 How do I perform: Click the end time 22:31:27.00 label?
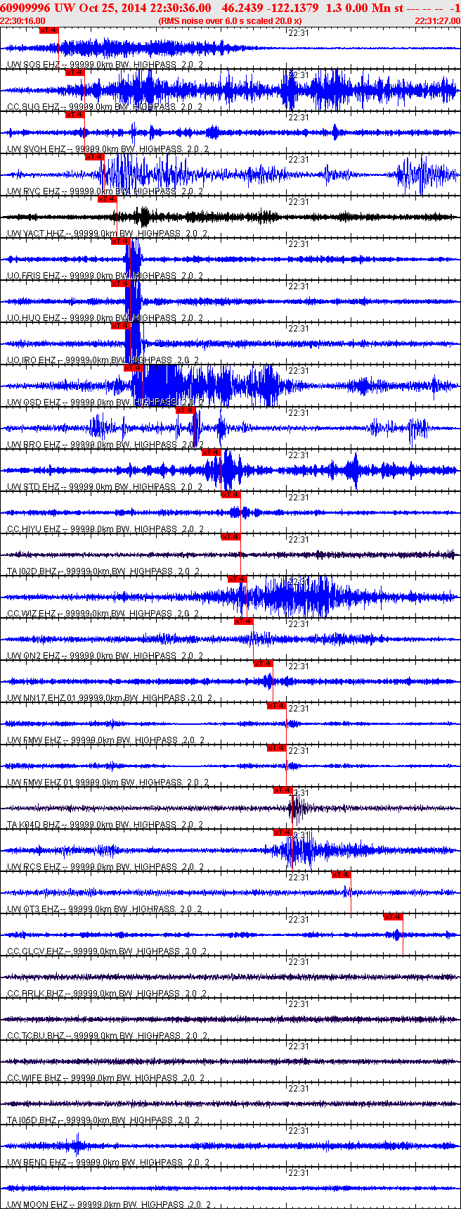pos(437,21)
